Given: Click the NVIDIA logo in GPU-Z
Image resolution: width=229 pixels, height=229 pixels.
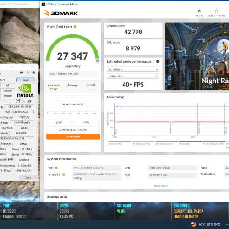Looking at the screenshot, I should pyautogui.click(x=25, y=91).
